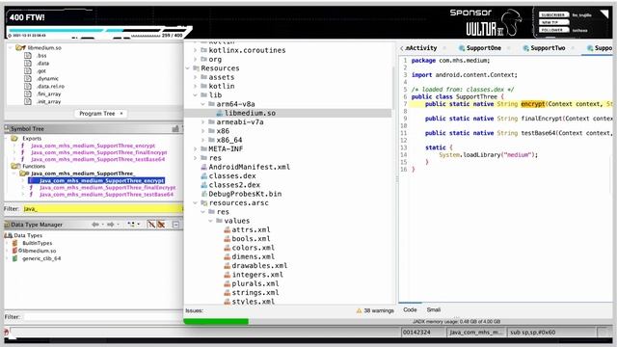Screen dimensions: 617x347
Task: Collapse the lib folder
Action: tap(195, 95)
